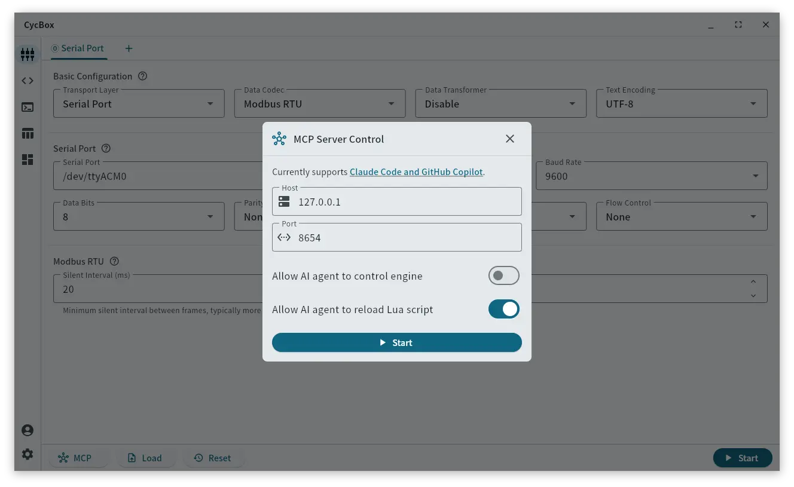
Task: Click the Modbus RTU help icon
Action: point(114,262)
